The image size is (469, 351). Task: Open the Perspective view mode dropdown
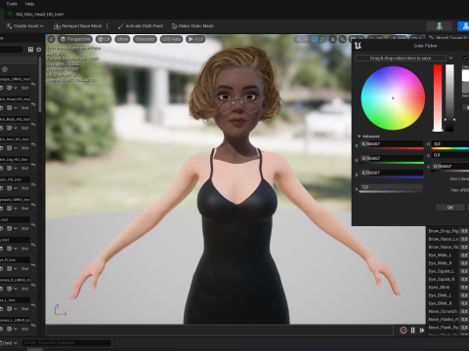75,39
